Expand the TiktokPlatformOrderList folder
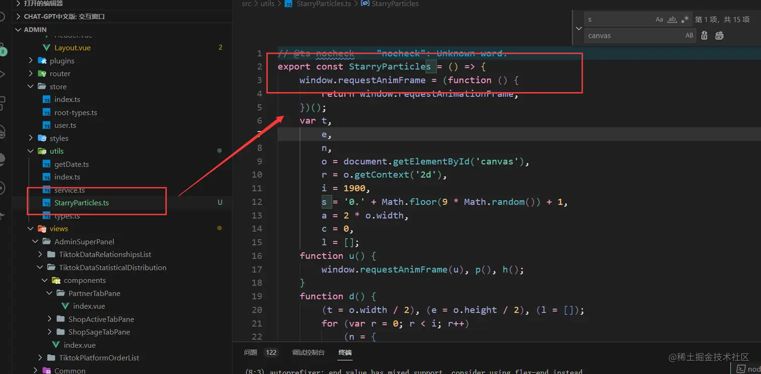The height and width of the screenshot is (374, 761). tap(40, 358)
